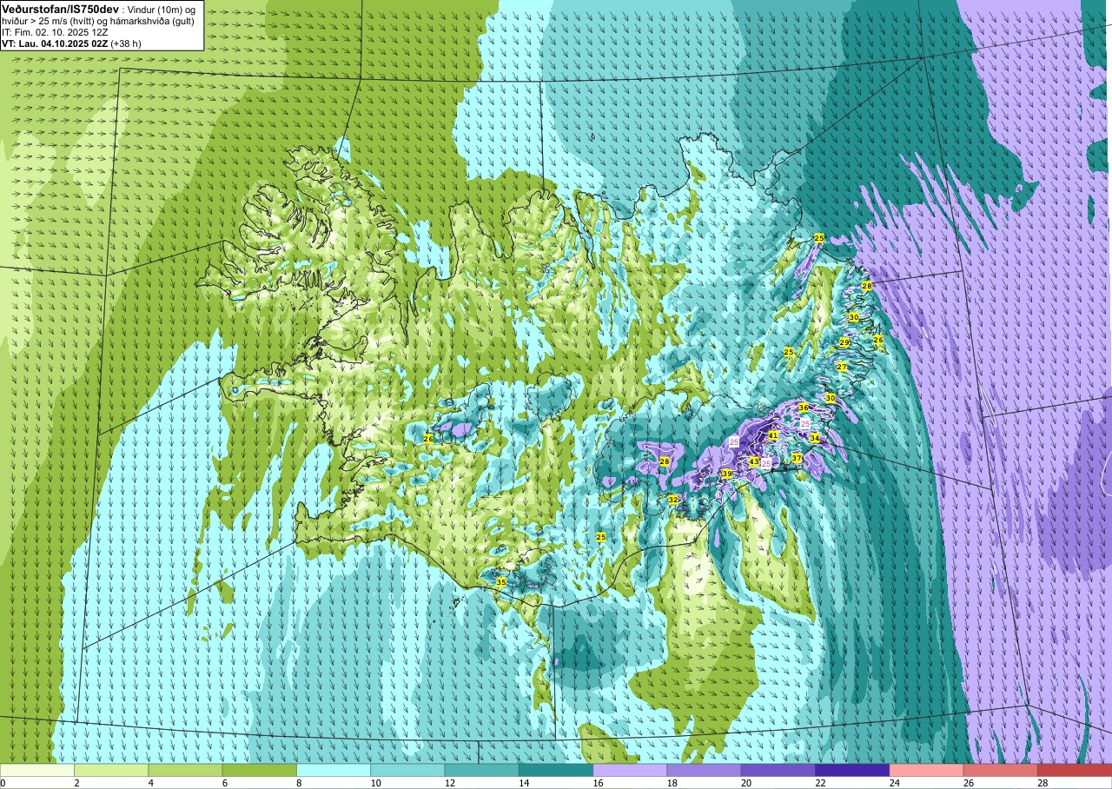Select the 18–20 m/s purple legend swatch

(704, 770)
